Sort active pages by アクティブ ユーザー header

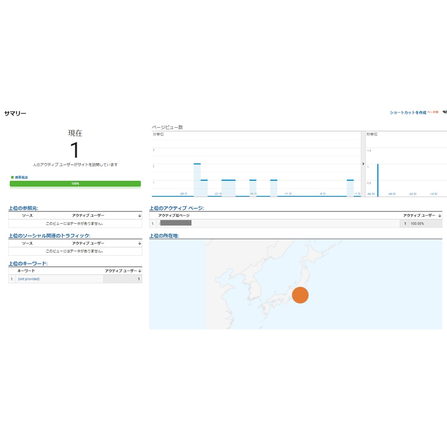coord(419,216)
